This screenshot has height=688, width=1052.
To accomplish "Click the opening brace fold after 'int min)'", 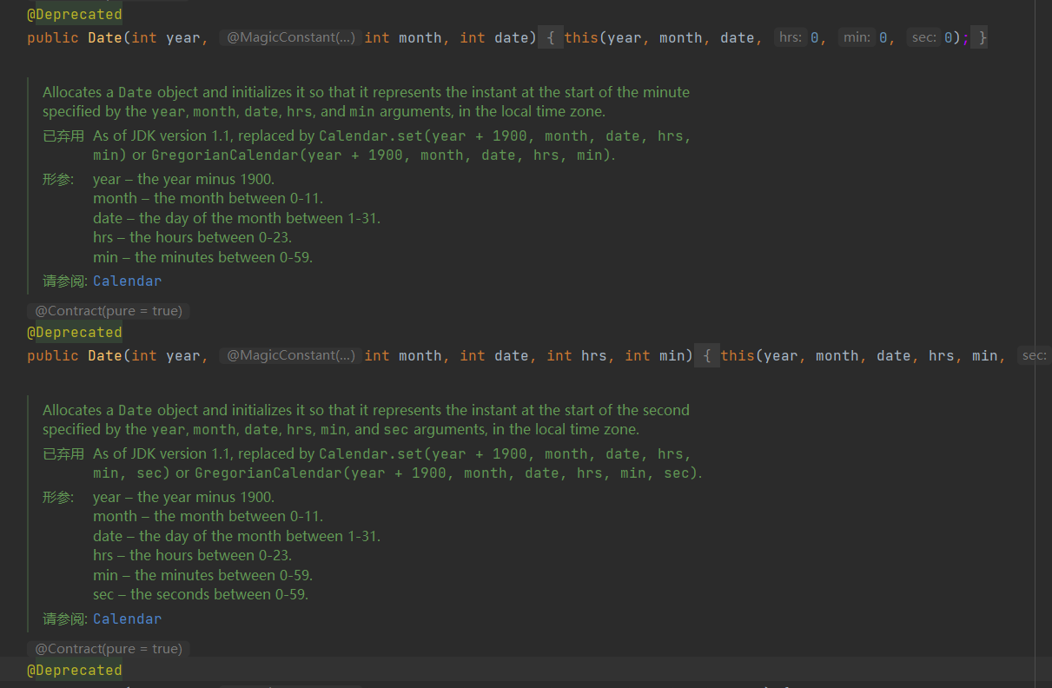I will 707,355.
